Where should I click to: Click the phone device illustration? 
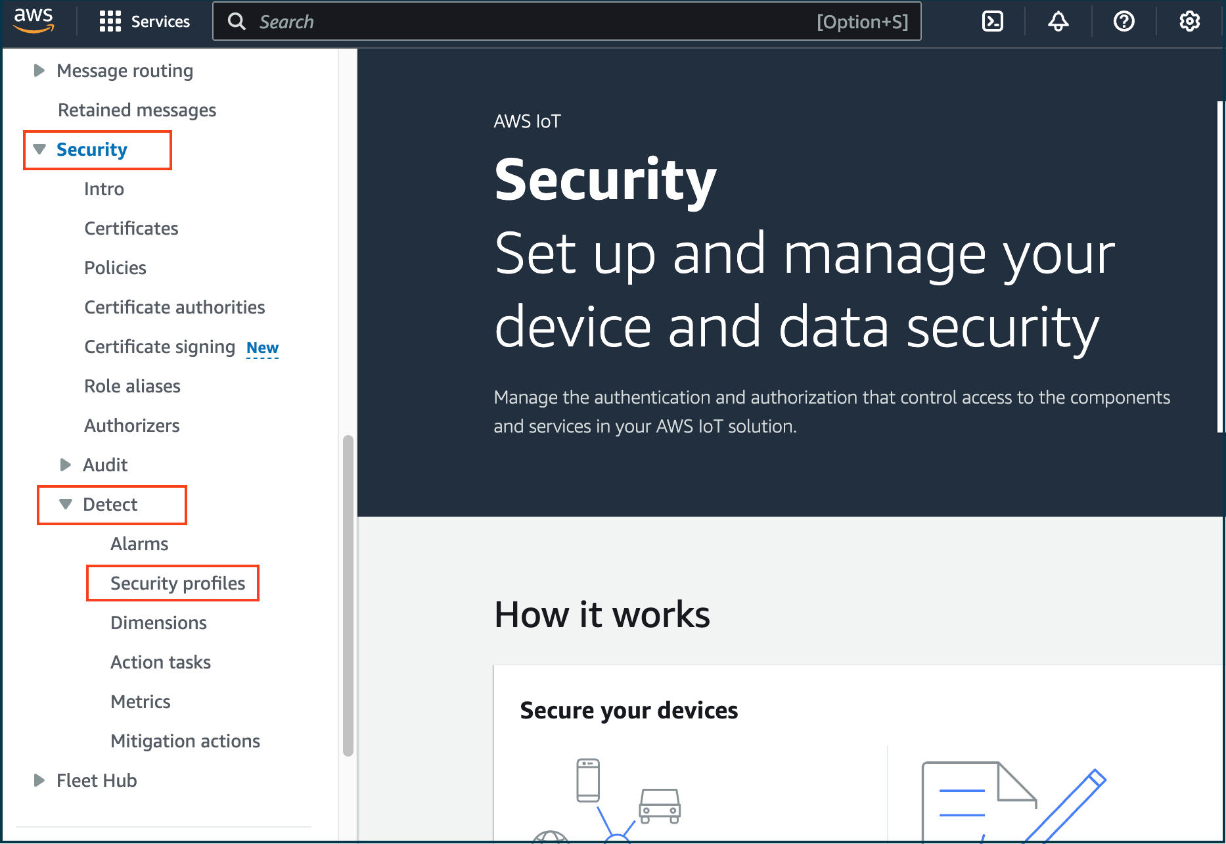pyautogui.click(x=588, y=780)
